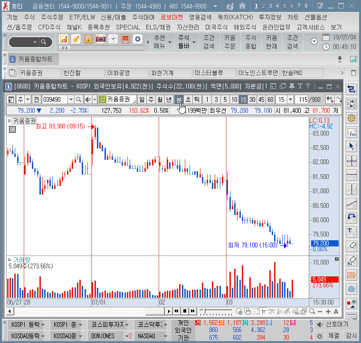Viewport: 361px width, 343px height.
Task: Select the pointer cursor tool
Action: (351, 147)
